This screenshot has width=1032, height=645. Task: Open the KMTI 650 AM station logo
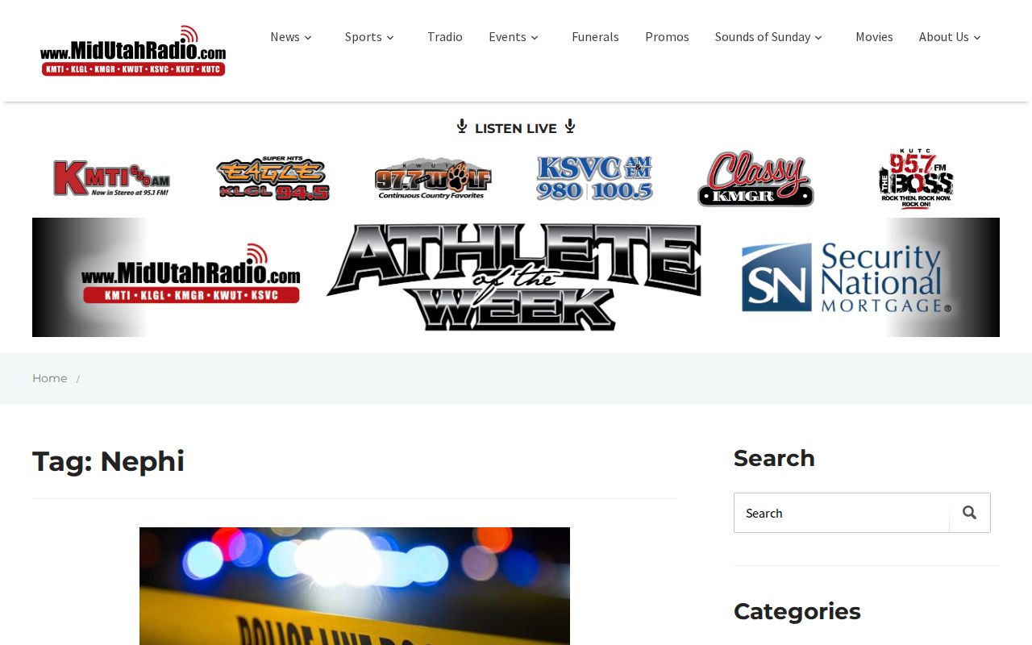click(112, 178)
